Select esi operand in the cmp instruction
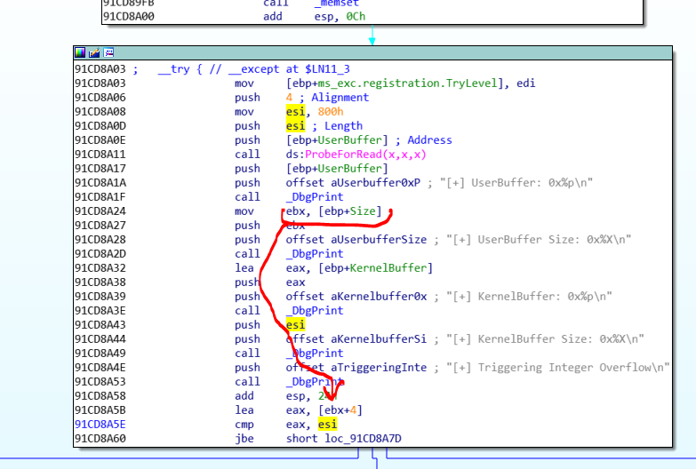The height and width of the screenshot is (469, 696). tap(329, 425)
